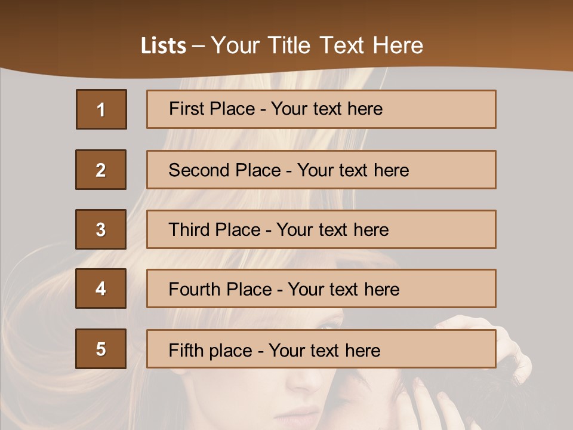
Task: Select the Fifth place text box
Action: point(321,349)
